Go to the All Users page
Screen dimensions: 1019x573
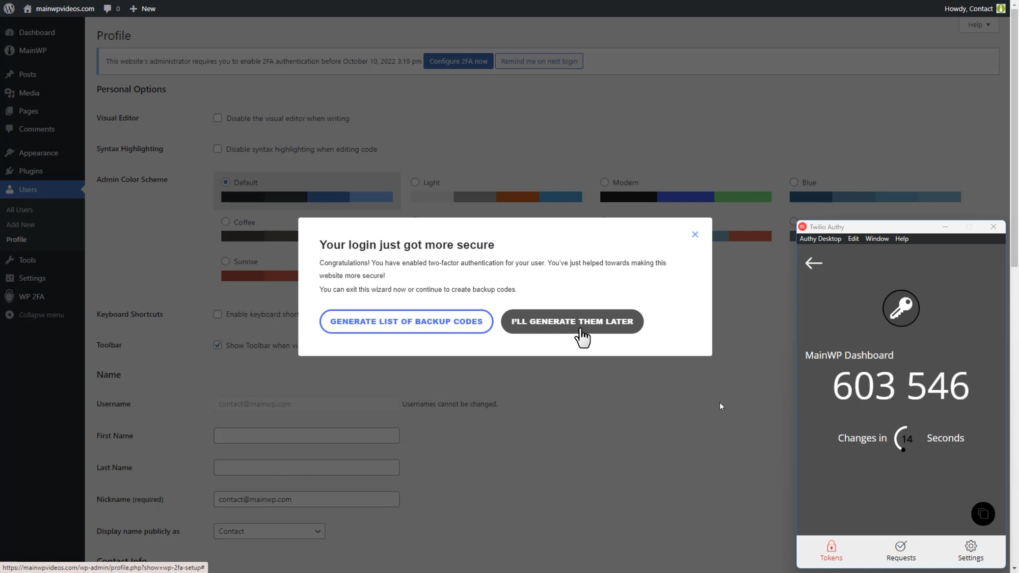pos(19,209)
